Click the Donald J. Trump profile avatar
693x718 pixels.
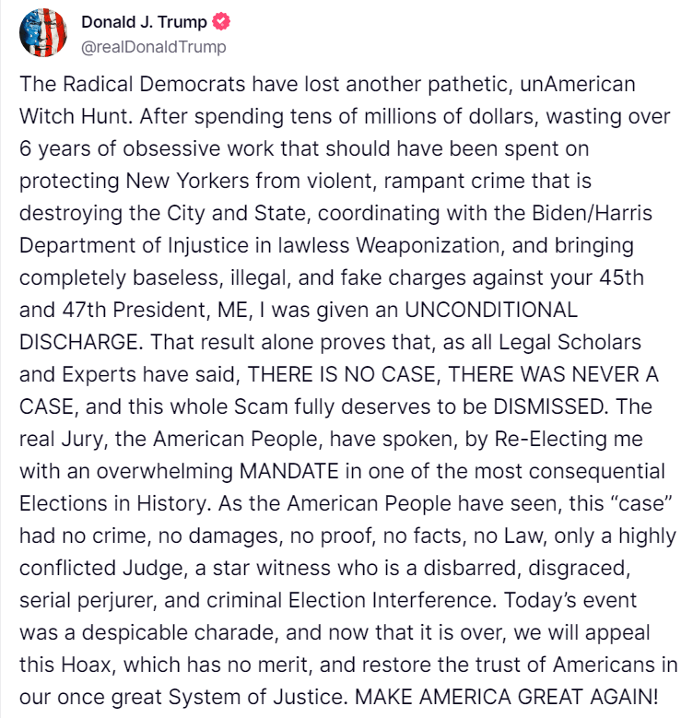coord(43,34)
